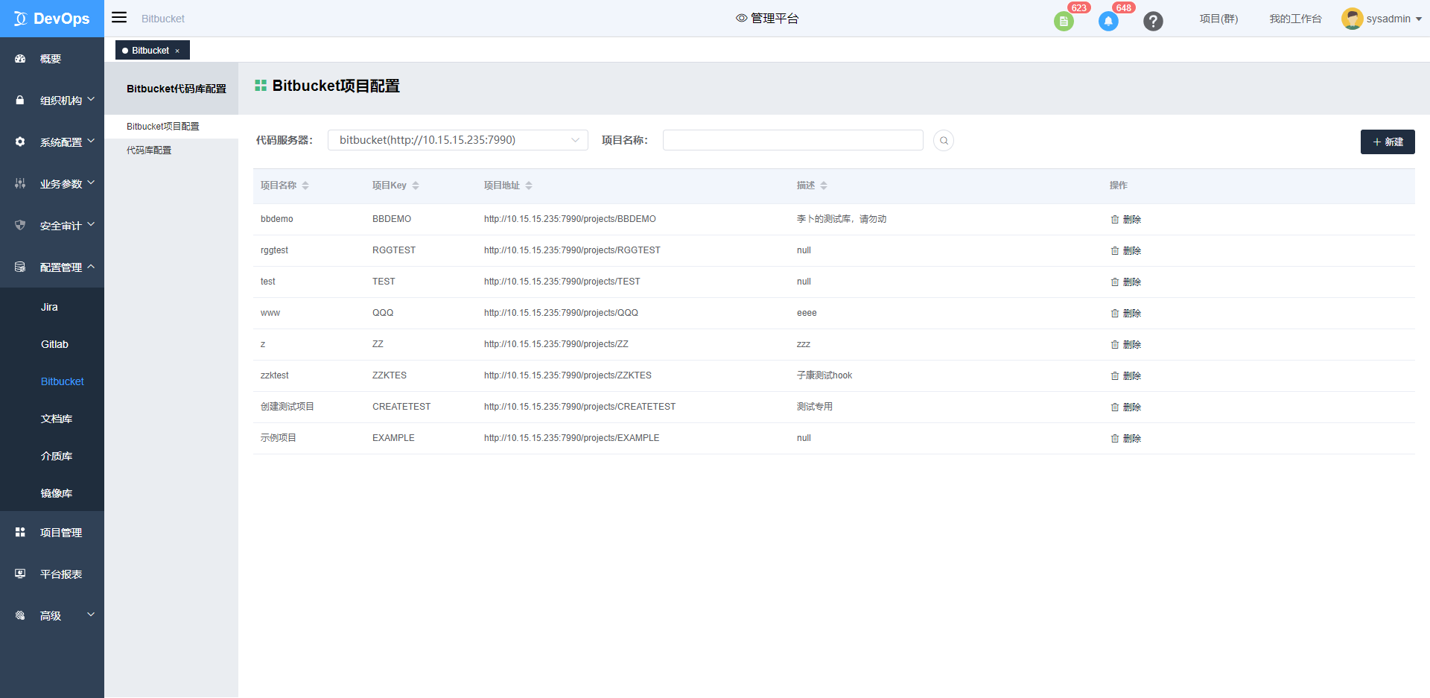This screenshot has width=1430, height=698.
Task: Click the DevOps logo
Action: pos(52,19)
